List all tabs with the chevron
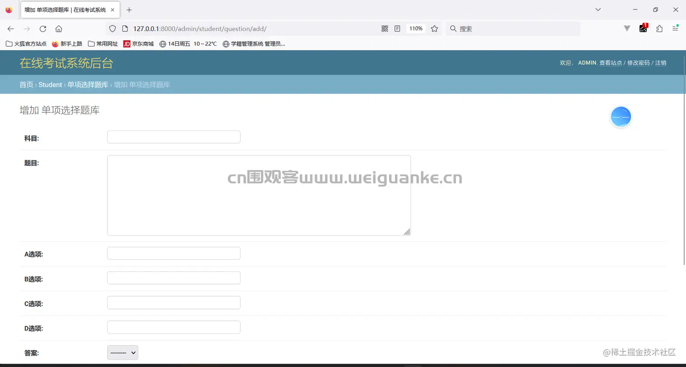Image resolution: width=686 pixels, height=367 pixels. (x=598, y=10)
